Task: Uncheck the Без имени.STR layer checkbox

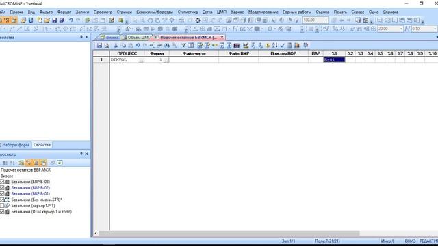Action: coord(2,200)
